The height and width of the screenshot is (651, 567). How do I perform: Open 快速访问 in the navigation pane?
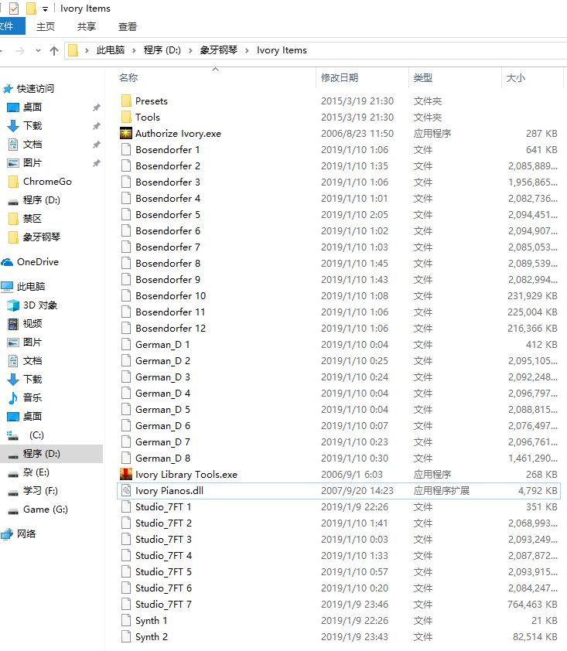pyautogui.click(x=36, y=88)
